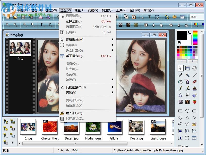The image size is (206, 155).
Task: Select the Eraser tool
Action: [x=194, y=82]
